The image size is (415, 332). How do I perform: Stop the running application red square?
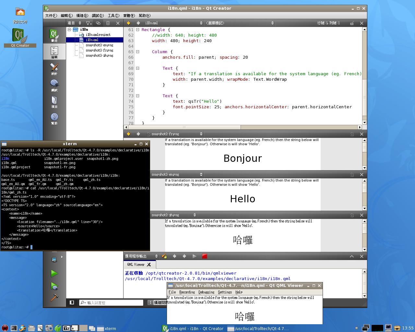[204, 256]
